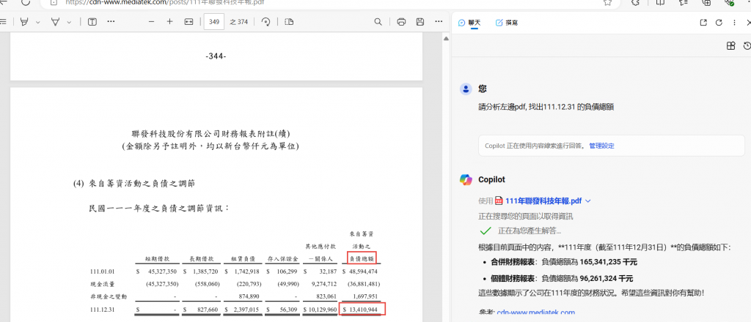Click the total page count 之 374
The height and width of the screenshot is (322, 751).
pyautogui.click(x=239, y=21)
